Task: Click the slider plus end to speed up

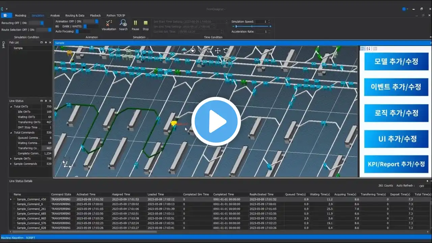Action: pyautogui.click(x=270, y=26)
